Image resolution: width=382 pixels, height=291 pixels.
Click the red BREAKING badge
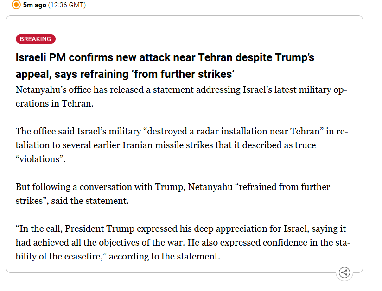tap(36, 39)
